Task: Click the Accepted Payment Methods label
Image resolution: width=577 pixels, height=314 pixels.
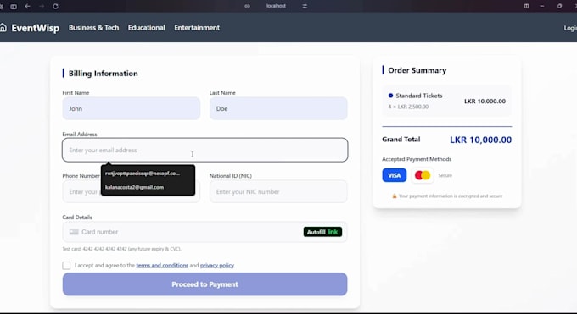Action: click(x=417, y=159)
